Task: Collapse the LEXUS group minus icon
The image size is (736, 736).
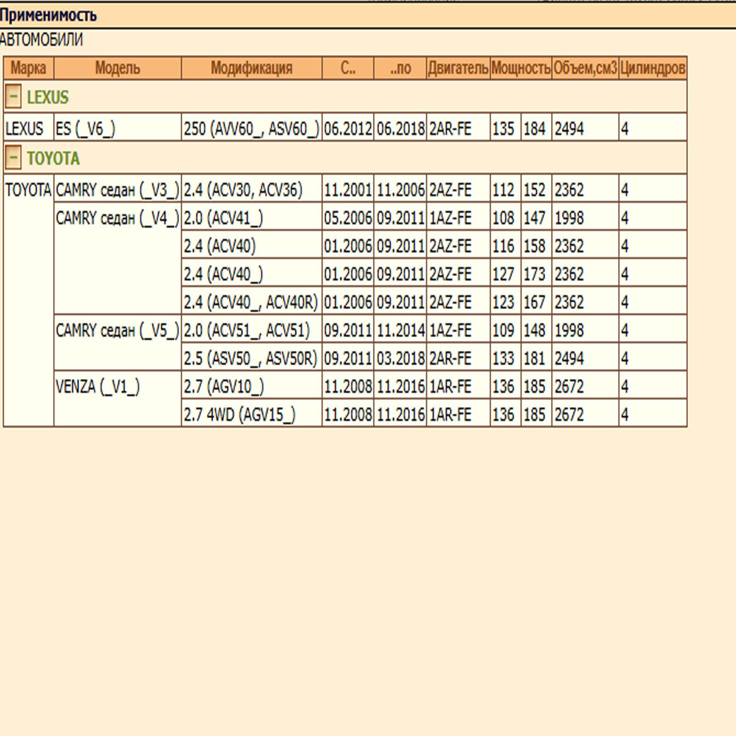Action: (13, 97)
